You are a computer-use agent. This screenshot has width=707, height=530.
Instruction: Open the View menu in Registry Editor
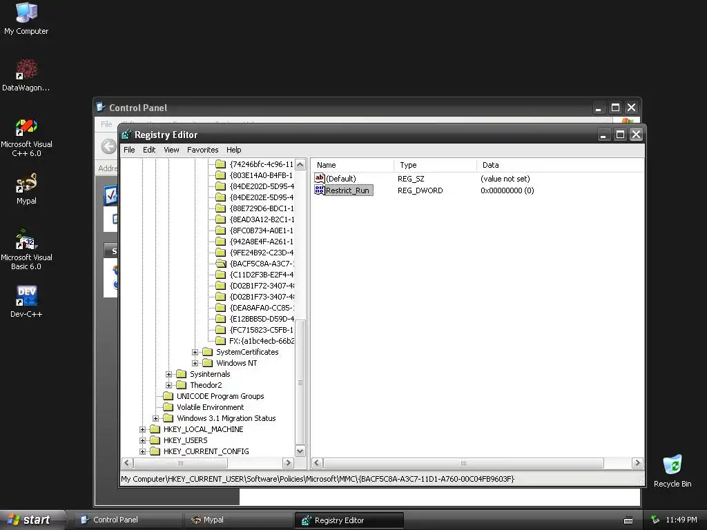171,150
